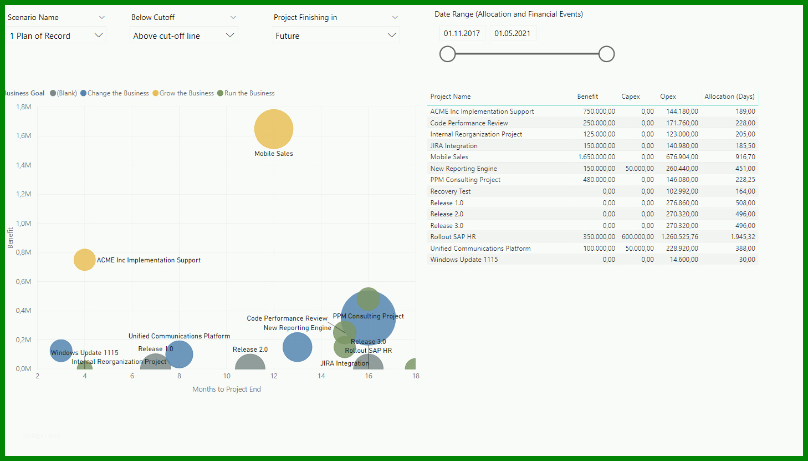Image resolution: width=808 pixels, height=461 pixels.
Task: Sort by Allocation (Days) column header
Action: (729, 97)
